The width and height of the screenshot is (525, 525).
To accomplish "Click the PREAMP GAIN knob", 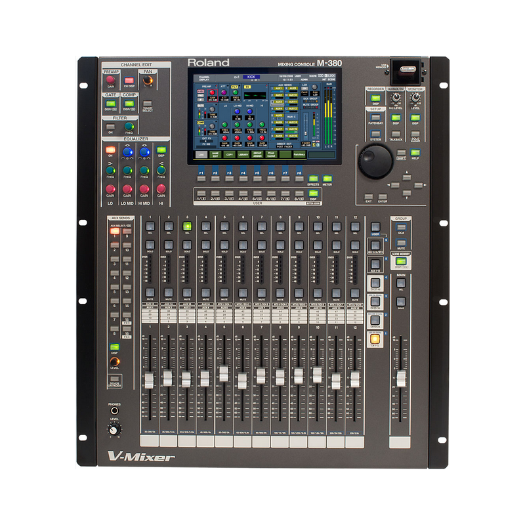I will [x=110, y=80].
